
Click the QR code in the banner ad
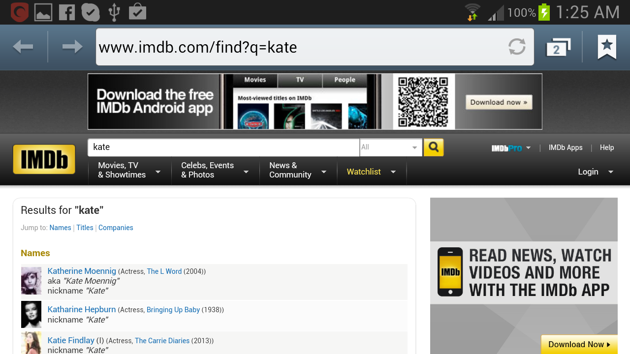pyautogui.click(x=423, y=102)
